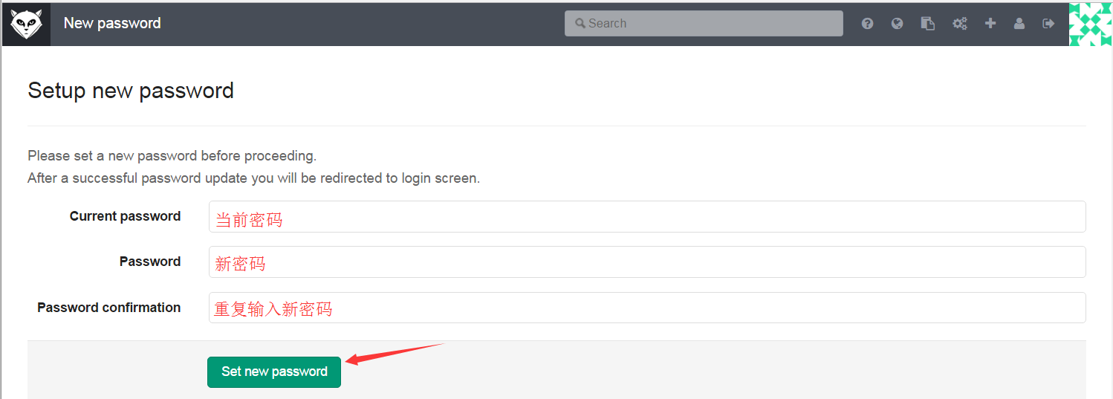The height and width of the screenshot is (399, 1113).
Task: Click the magnifier icon in search box
Action: point(580,24)
